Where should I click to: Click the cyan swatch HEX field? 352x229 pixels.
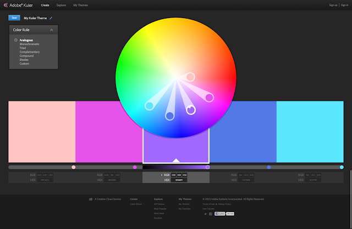(x=313, y=180)
